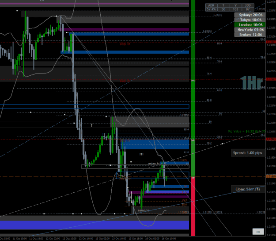Click the 'm' letter label on chart
Screen dimensions: 276x241
[141, 154]
